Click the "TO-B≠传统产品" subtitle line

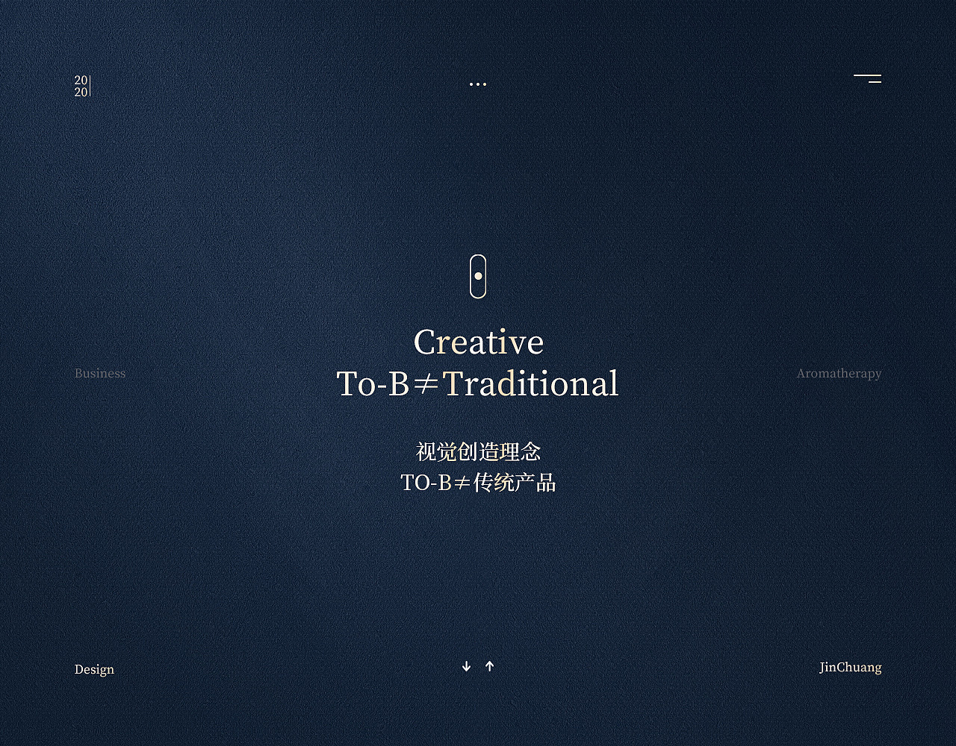478,483
